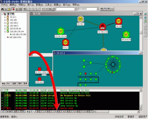Screen dimensions: 148x119
Task: Open the empty combo box dropdown arrow
Action: (x=76, y=9)
